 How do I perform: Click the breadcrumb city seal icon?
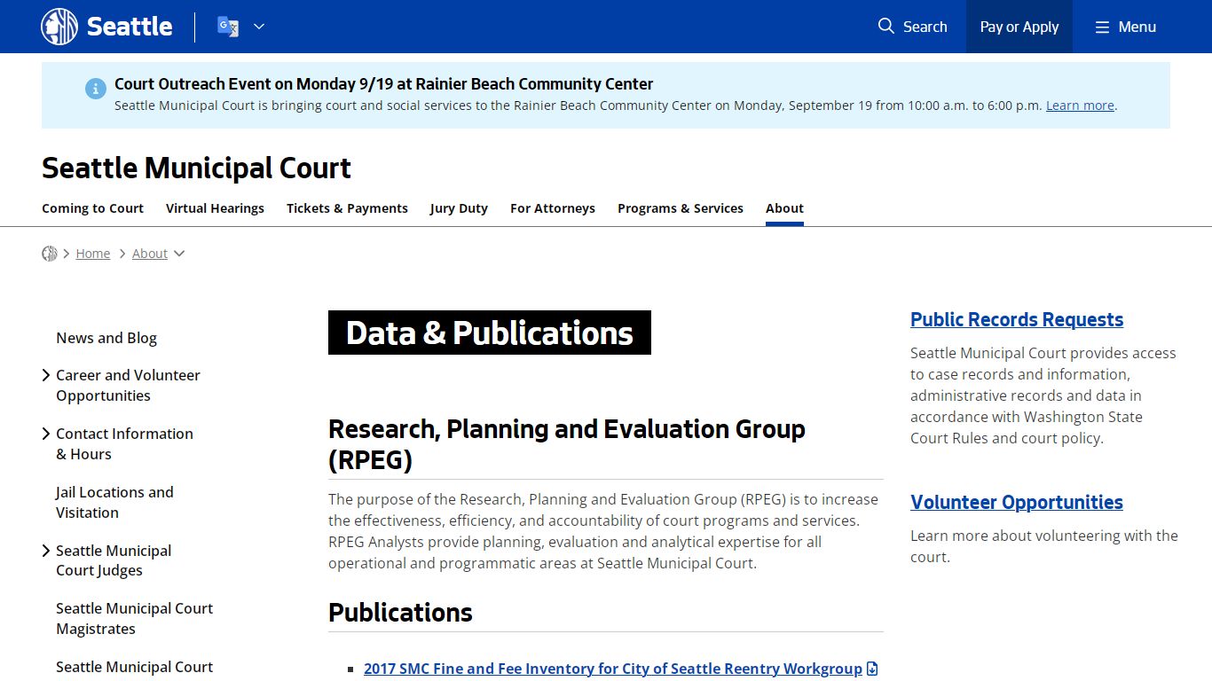(50, 254)
